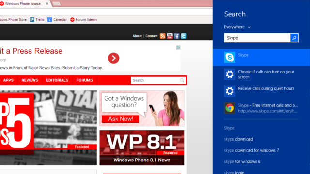
Task: Open gear icon for quiet hours setting
Action: 230,91
